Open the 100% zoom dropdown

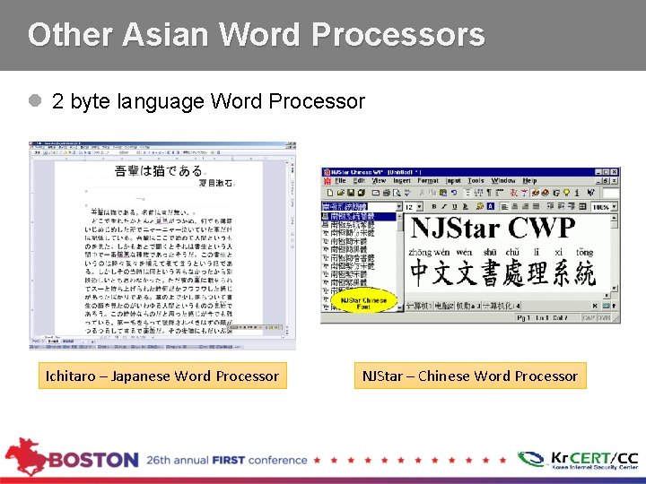(614, 207)
